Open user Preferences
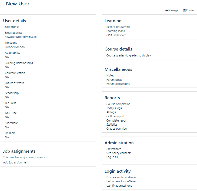Viewport: 197px width, 191px height. [x=114, y=149]
